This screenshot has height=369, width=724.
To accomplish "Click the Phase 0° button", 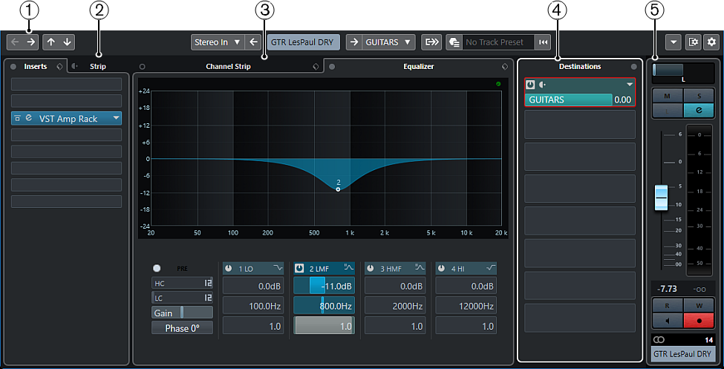I will (x=182, y=328).
